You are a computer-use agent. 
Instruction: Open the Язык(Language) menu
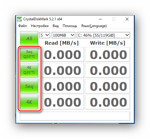click(94, 26)
